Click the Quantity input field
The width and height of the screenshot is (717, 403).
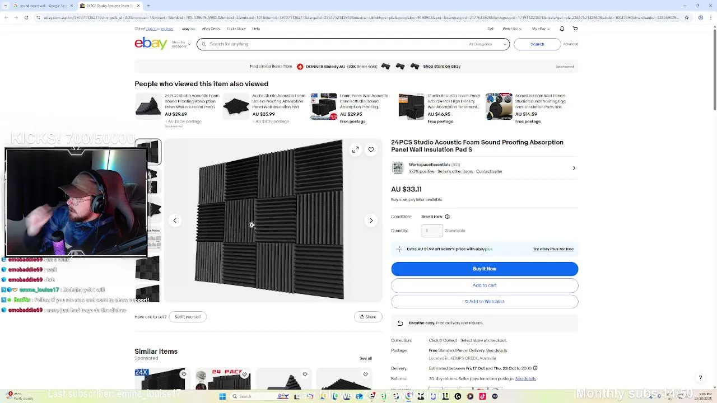432,231
